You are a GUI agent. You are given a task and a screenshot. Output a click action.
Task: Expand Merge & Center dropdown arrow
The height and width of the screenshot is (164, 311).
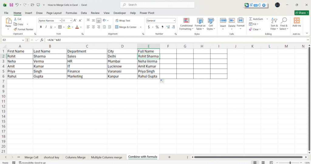point(141,27)
